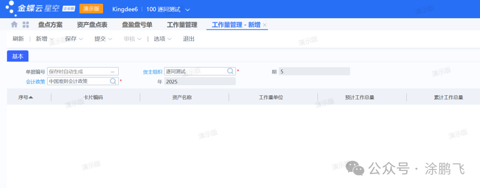Screen dimensions: 480x188
Task: Click the search icon in 会计政策 field
Action: point(113,81)
